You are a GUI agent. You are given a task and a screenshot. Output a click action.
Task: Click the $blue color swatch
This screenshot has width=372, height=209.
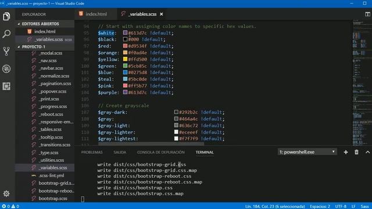coord(126,72)
